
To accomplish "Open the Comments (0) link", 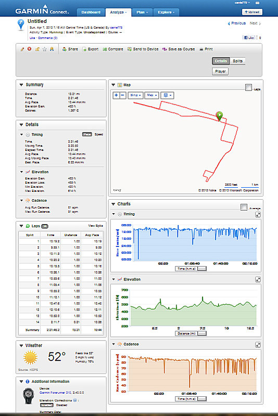I will coord(47,38).
